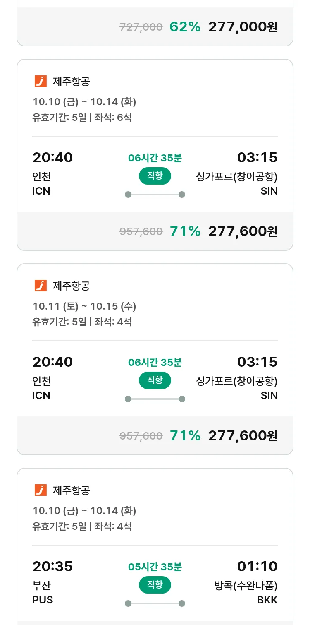The image size is (310, 625).
Task: Tap 직항 badge on Busan to Bangkok flight
Action: coord(155,585)
